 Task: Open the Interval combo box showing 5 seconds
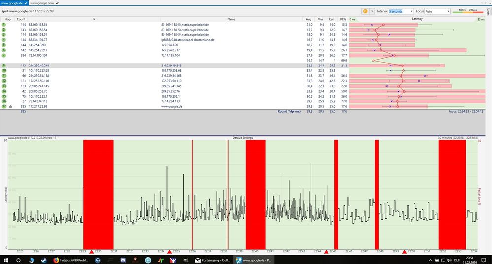pyautogui.click(x=401, y=11)
